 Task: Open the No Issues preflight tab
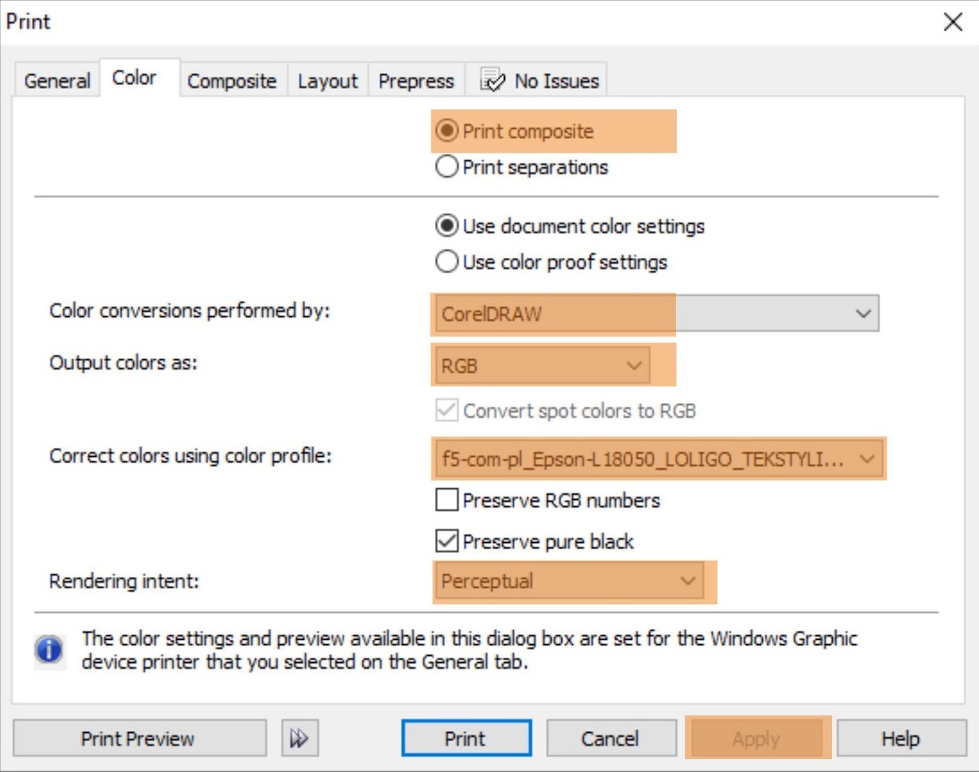[x=539, y=81]
